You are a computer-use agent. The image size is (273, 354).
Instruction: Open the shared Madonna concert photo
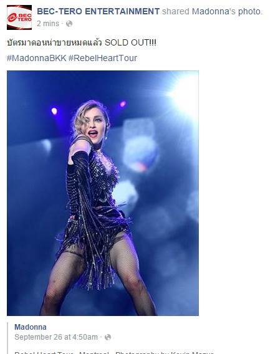click(x=103, y=193)
